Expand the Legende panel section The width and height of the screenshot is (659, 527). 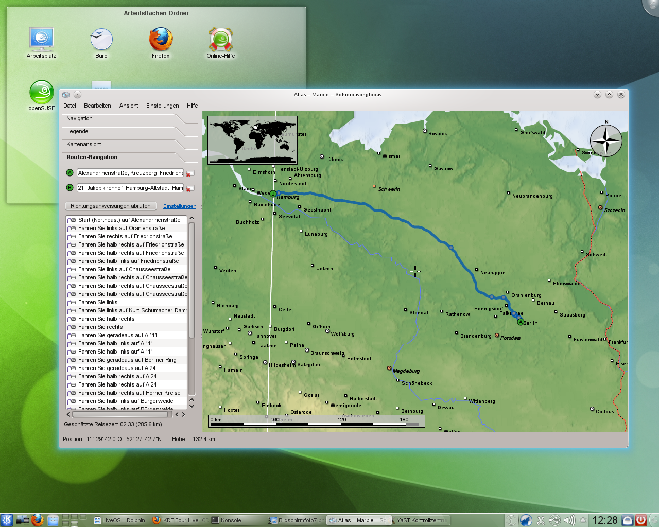pos(77,132)
